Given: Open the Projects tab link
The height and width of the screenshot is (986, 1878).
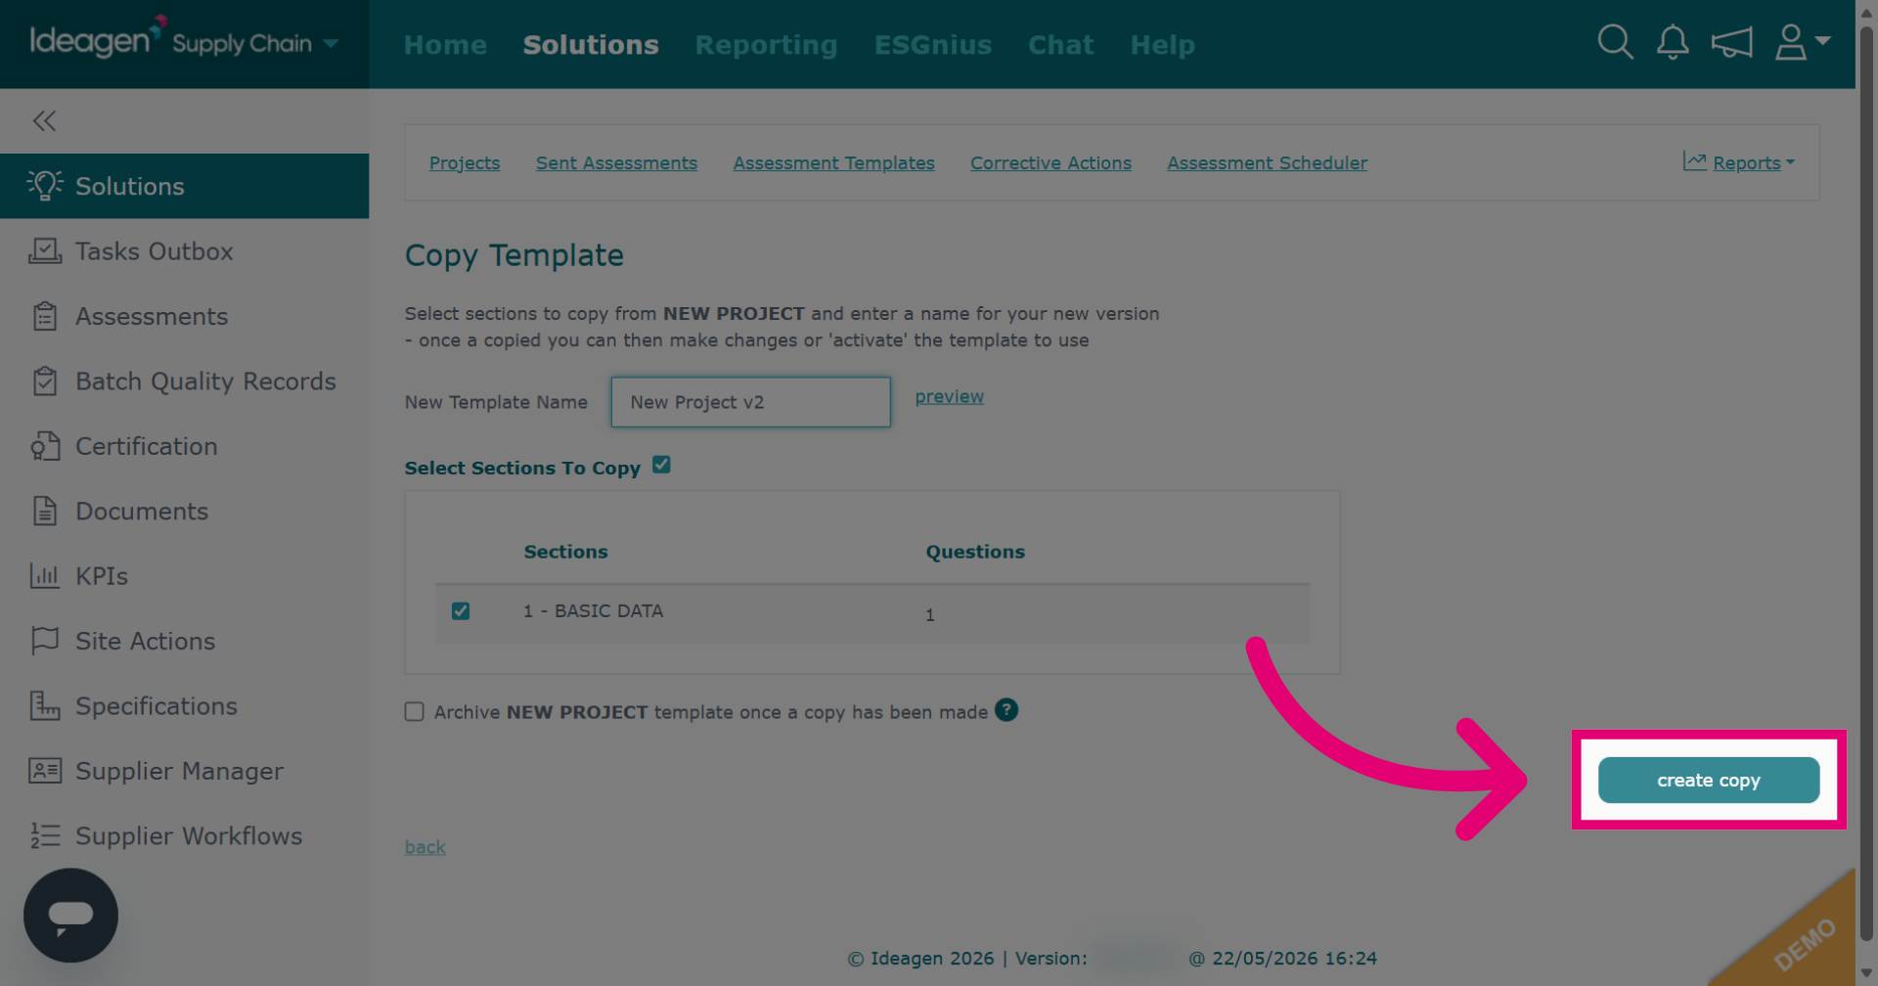Looking at the screenshot, I should pyautogui.click(x=465, y=163).
